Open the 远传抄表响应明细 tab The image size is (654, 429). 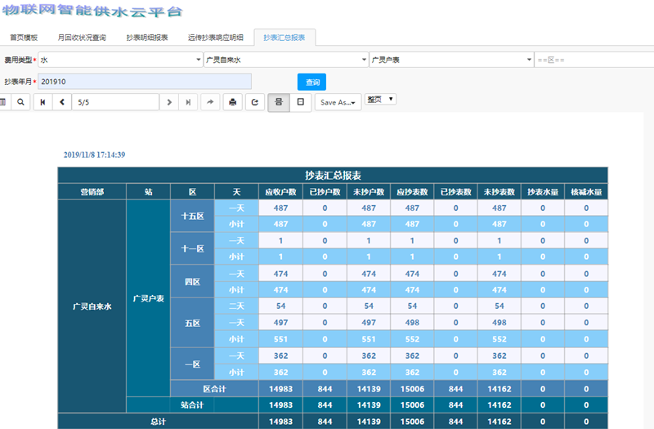click(216, 38)
